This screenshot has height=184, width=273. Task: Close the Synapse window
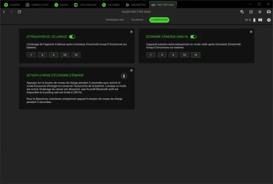click(268, 4)
